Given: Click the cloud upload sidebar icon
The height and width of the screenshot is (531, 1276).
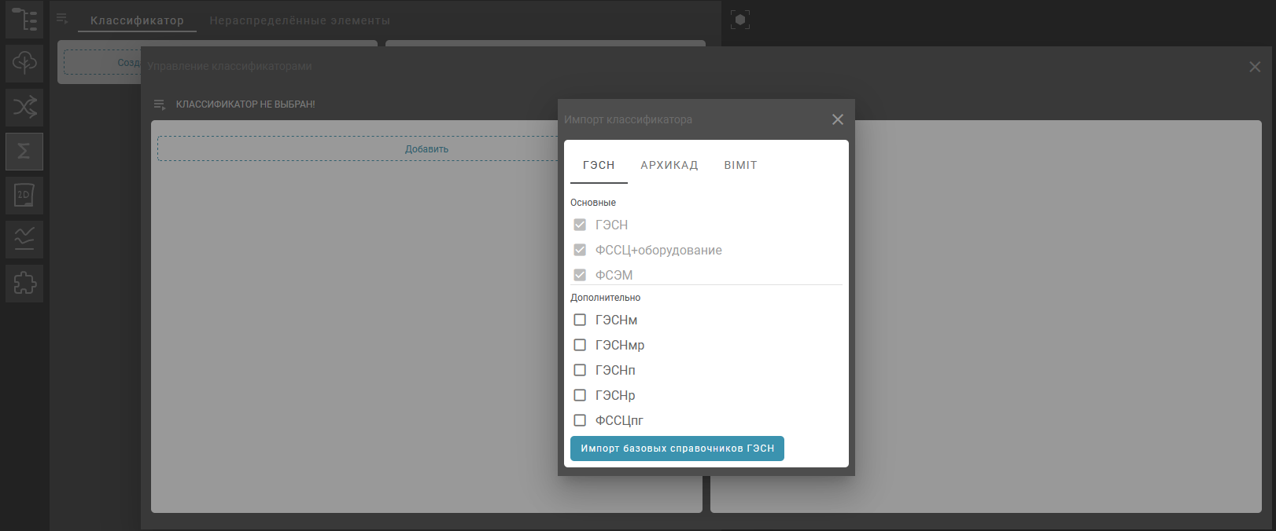Looking at the screenshot, I should (x=24, y=63).
